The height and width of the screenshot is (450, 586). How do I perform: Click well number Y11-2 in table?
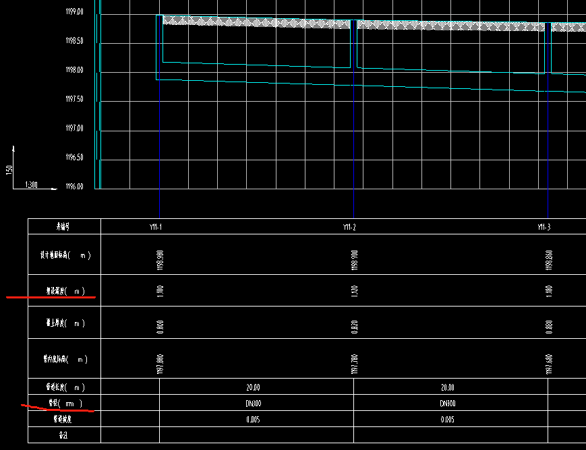(x=349, y=227)
